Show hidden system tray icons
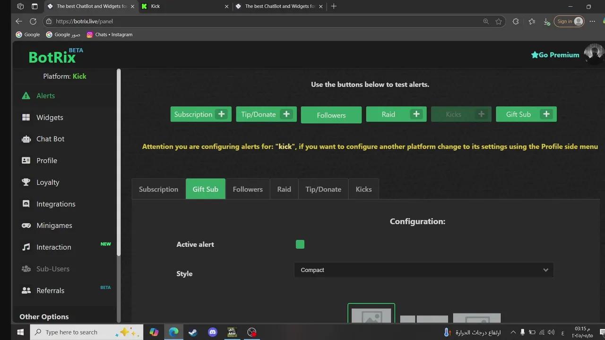This screenshot has height=340, width=605. point(513,332)
